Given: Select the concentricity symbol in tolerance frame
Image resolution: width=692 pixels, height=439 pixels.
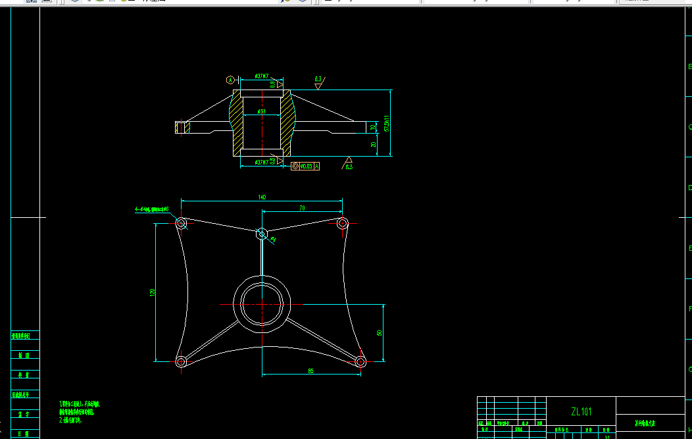Looking at the screenshot, I should point(295,167).
